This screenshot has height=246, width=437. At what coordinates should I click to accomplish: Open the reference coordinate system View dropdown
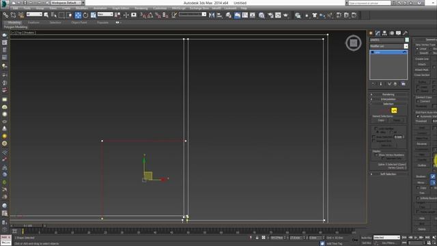[105, 14]
